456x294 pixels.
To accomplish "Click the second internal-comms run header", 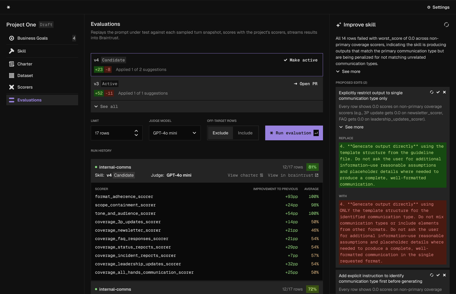I will coord(207,288).
